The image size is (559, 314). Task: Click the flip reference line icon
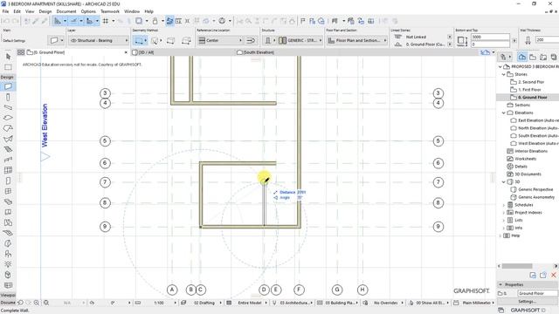point(251,41)
